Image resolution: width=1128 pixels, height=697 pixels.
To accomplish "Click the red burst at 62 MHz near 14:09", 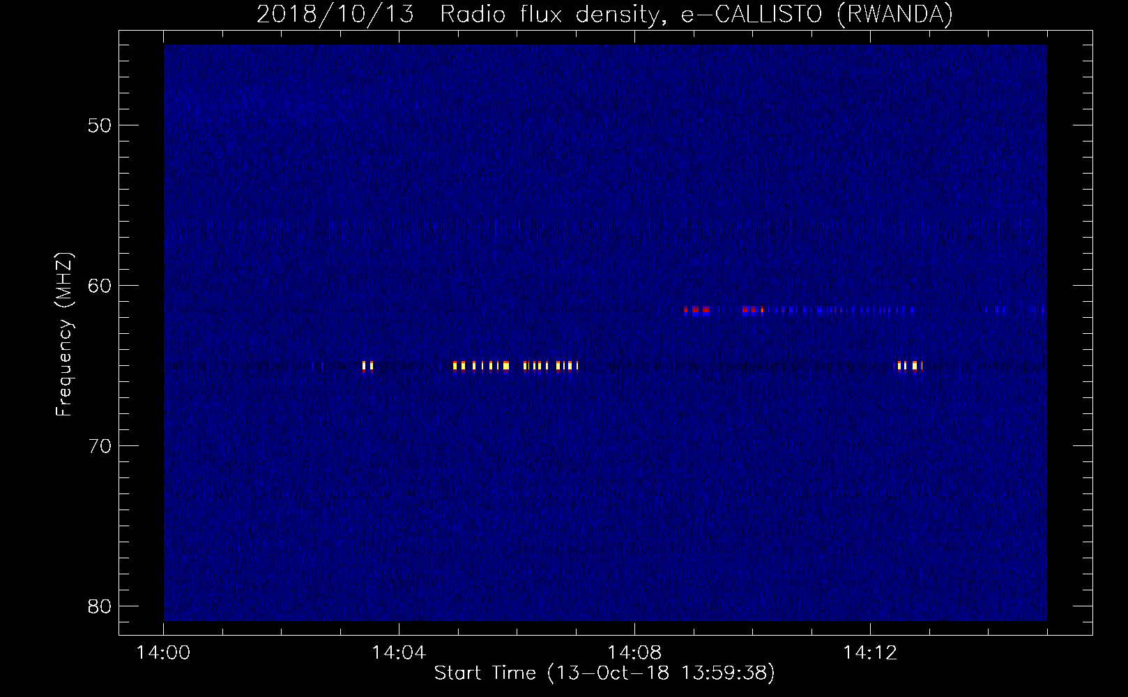I will [696, 311].
